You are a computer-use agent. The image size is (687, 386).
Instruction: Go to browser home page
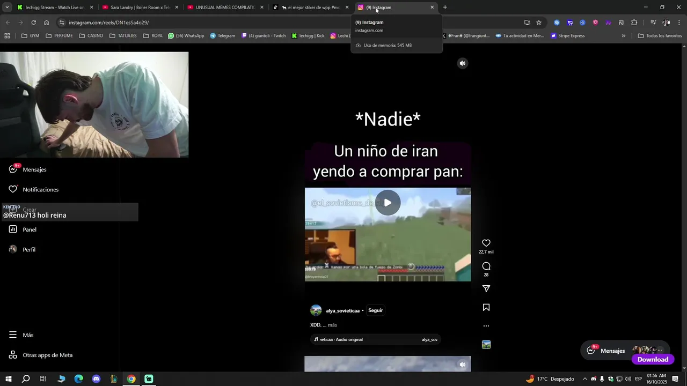click(x=47, y=23)
